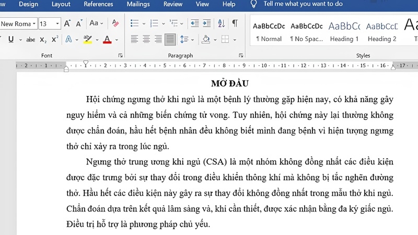Toggle strikethrough formatting
The width and height of the screenshot is (418, 235).
pyautogui.click(x=31, y=40)
